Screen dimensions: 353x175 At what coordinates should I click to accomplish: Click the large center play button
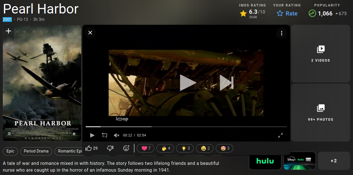188,83
